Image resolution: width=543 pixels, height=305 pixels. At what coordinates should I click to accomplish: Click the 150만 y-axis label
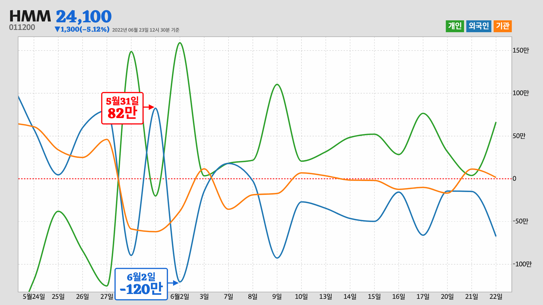coord(521,51)
